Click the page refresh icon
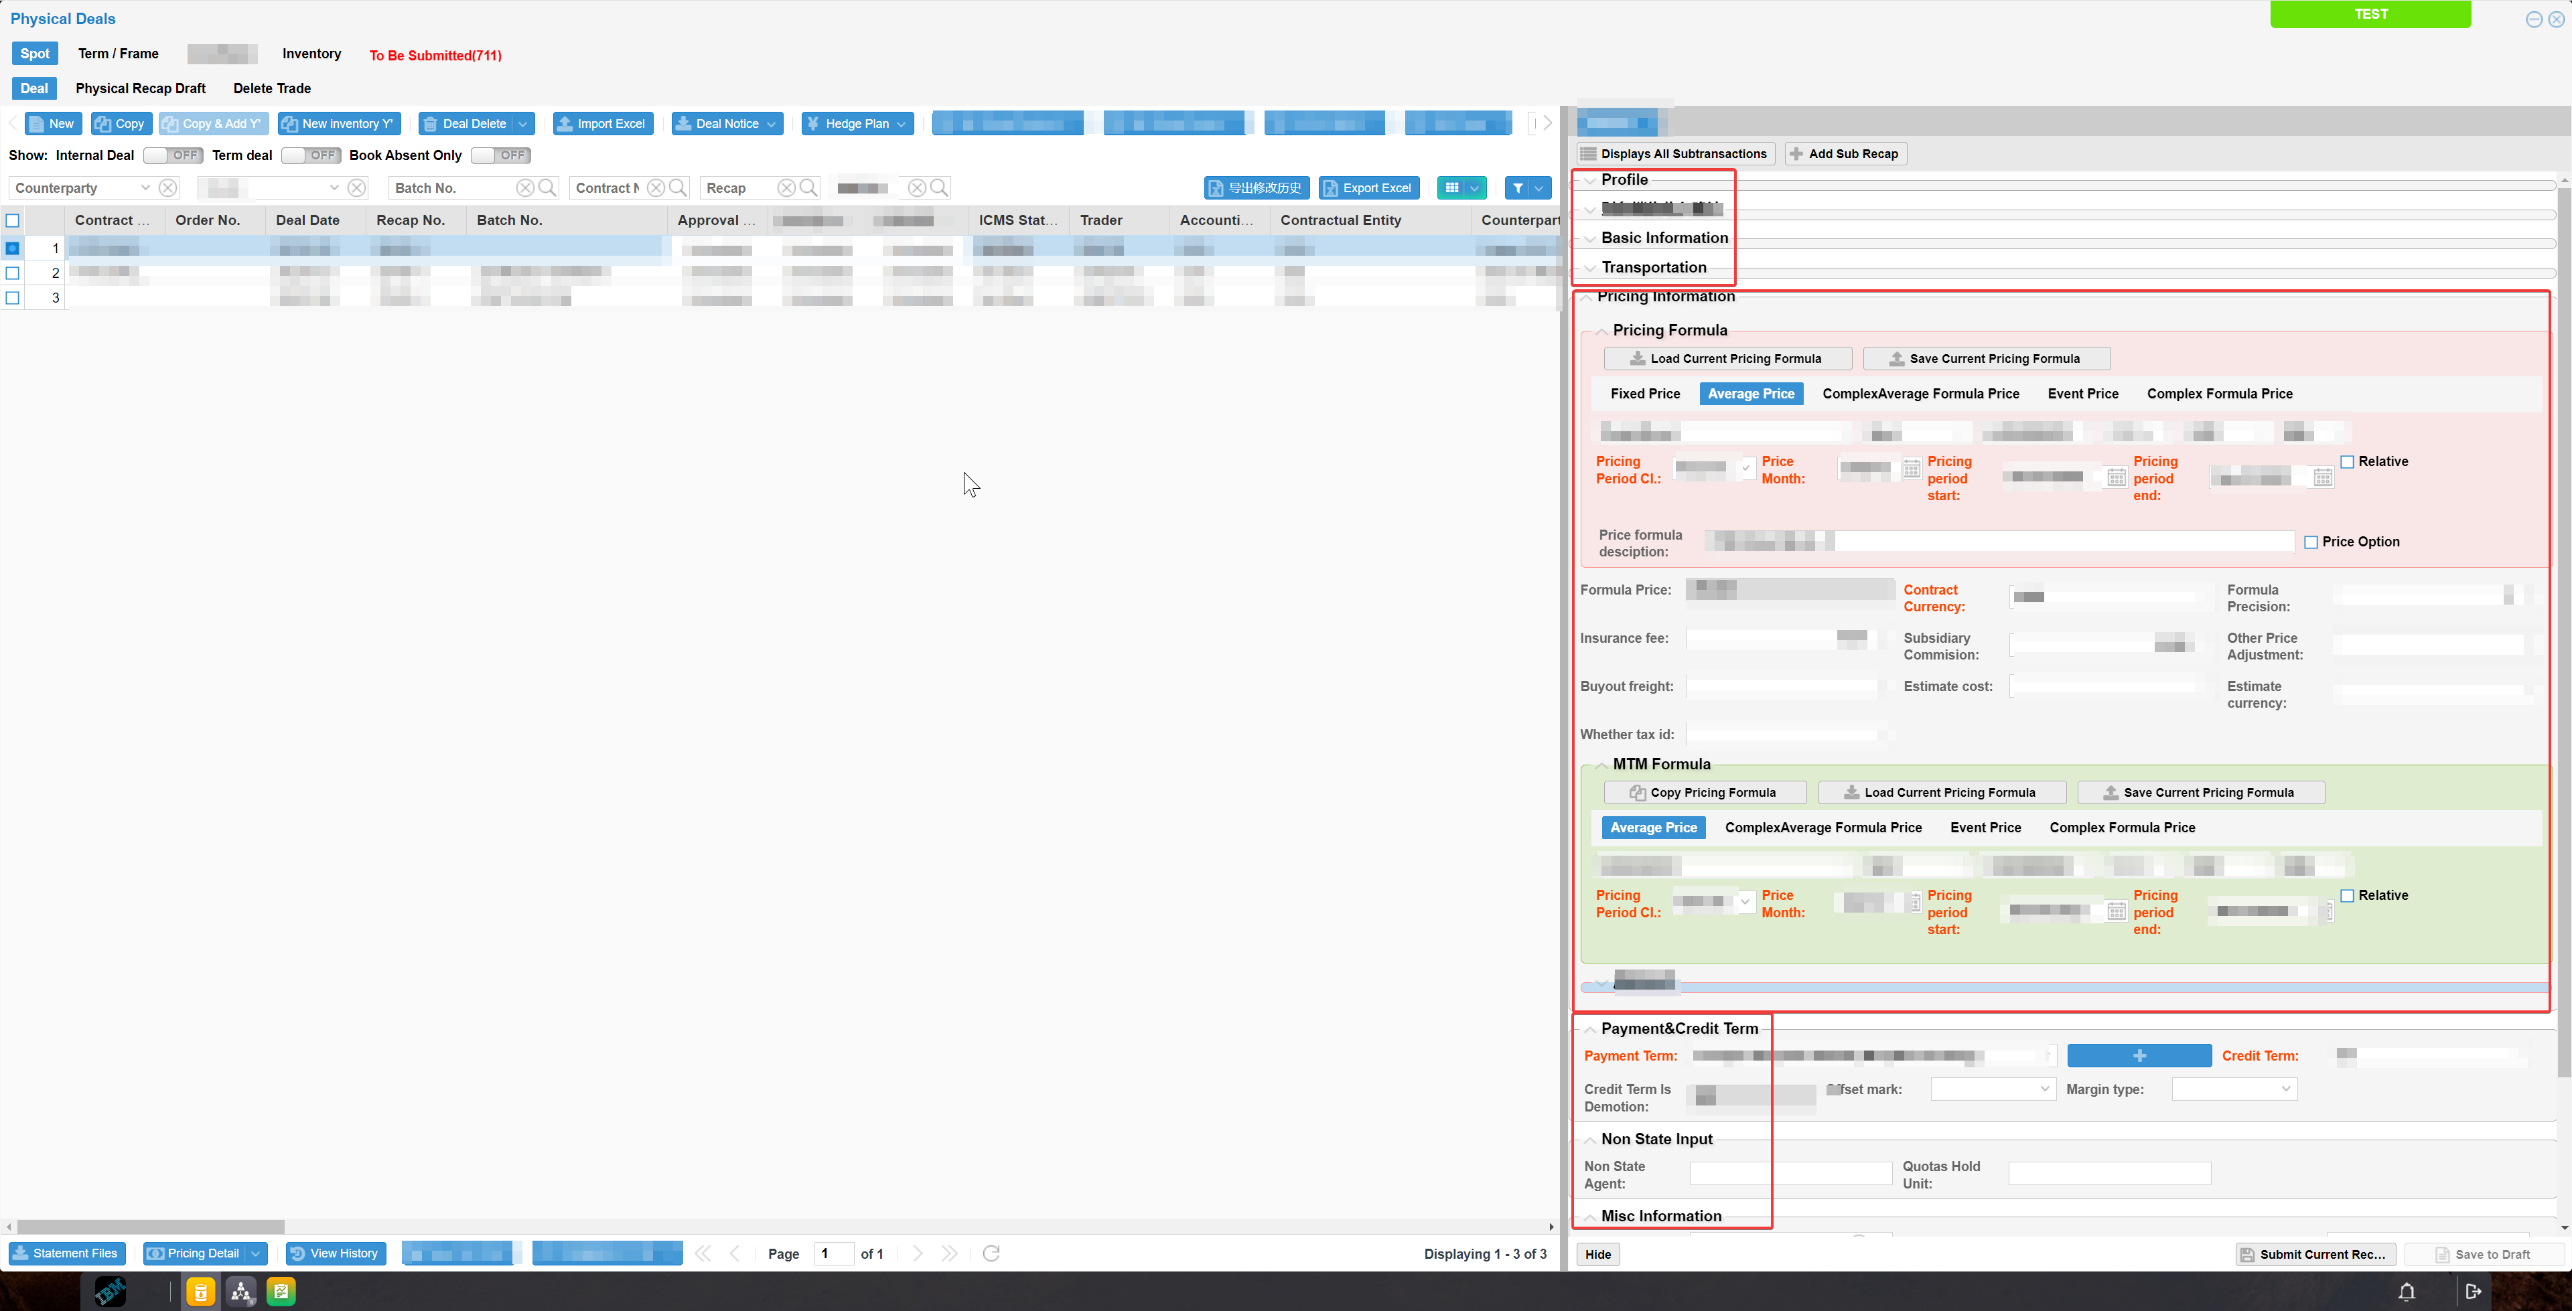This screenshot has width=2572, height=1311. click(x=991, y=1254)
